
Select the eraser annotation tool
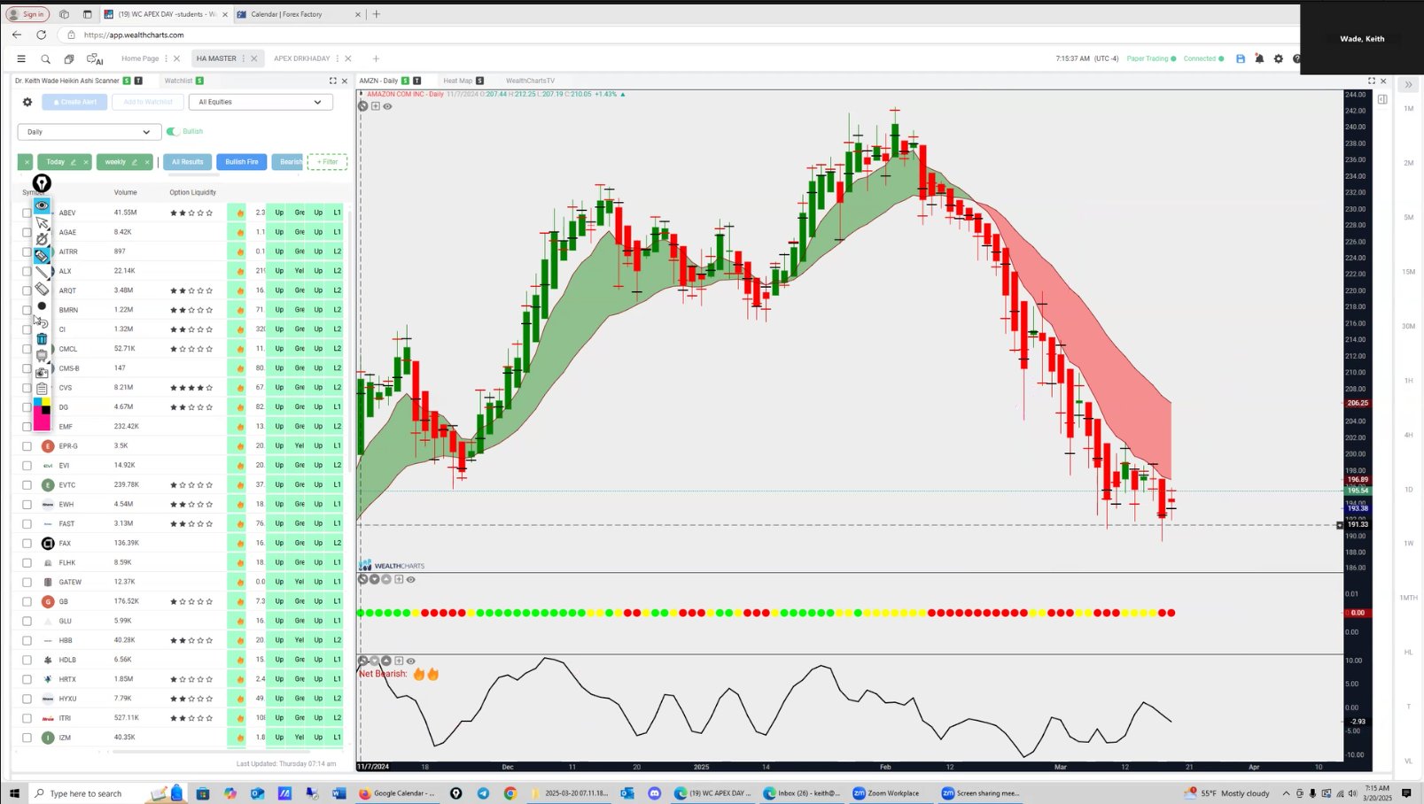click(x=42, y=290)
